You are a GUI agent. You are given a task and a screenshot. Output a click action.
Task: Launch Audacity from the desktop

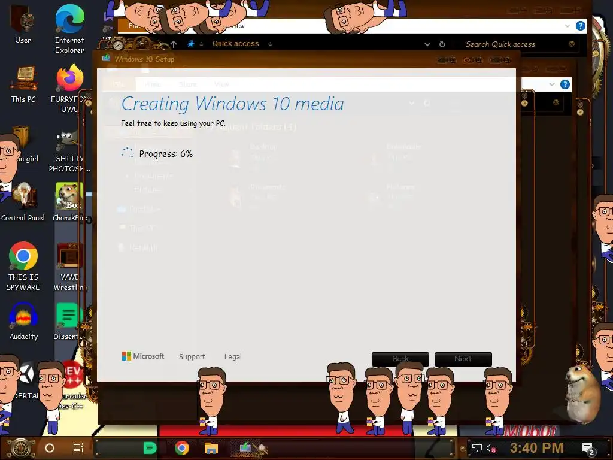click(23, 322)
